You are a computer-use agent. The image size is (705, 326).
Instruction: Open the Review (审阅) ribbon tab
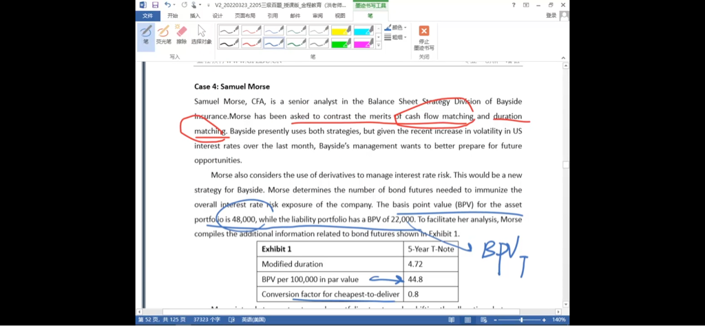coord(317,15)
